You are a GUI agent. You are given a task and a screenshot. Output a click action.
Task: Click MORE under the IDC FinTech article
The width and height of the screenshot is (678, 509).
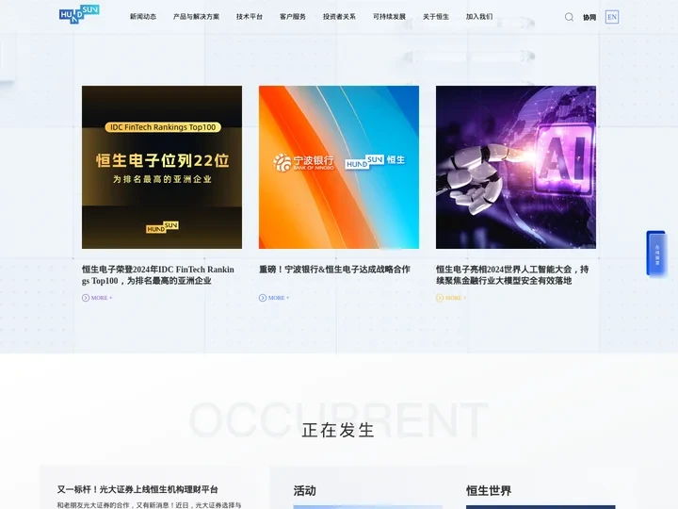coord(102,298)
